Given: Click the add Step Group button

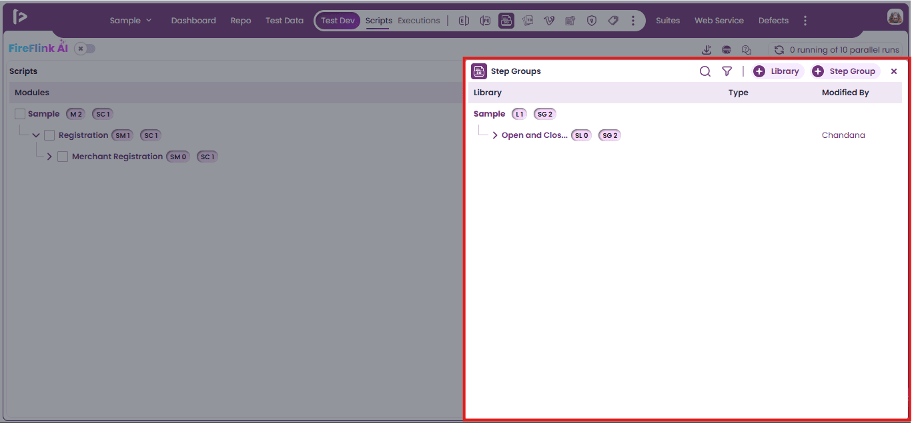Looking at the screenshot, I should pyautogui.click(x=845, y=71).
